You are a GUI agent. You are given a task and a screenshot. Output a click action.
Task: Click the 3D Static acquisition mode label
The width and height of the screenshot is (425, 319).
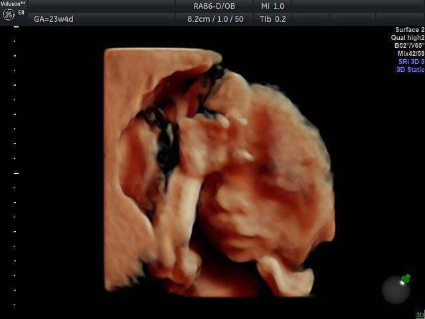pyautogui.click(x=410, y=69)
